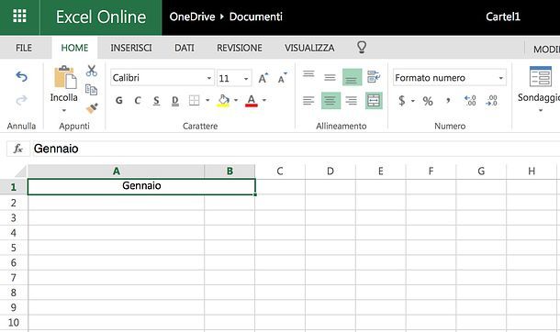This screenshot has width=560, height=332.
Task: Open the FILE tab
Action: click(24, 48)
